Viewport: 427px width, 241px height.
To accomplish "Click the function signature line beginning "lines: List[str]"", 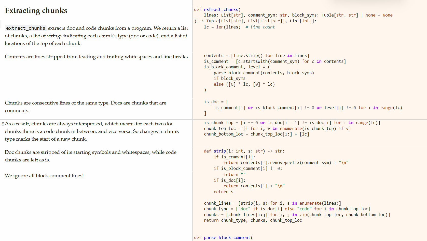I will [298, 15].
